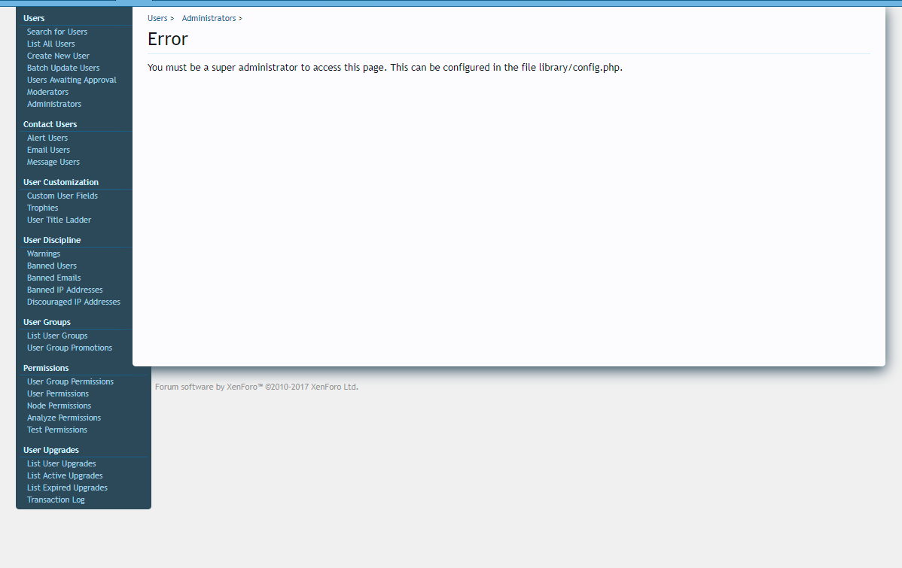Open Custom User Fields
The image size is (902, 568).
click(x=62, y=196)
